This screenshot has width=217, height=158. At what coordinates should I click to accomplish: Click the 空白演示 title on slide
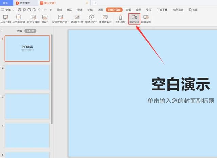181,84
